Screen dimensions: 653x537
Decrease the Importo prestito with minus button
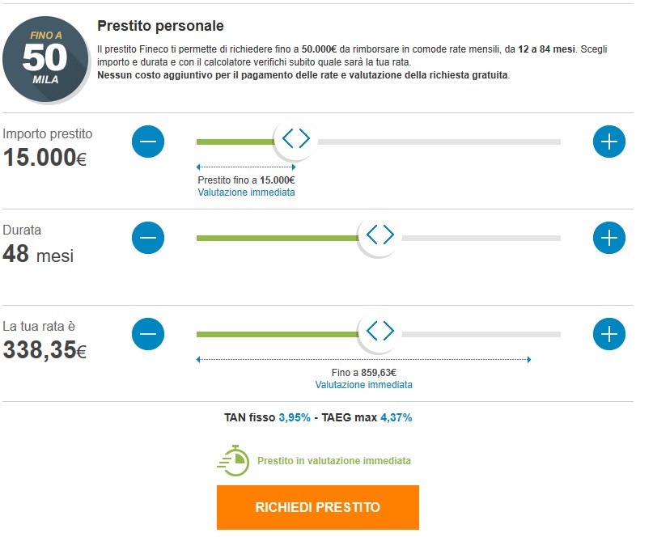pos(148,142)
